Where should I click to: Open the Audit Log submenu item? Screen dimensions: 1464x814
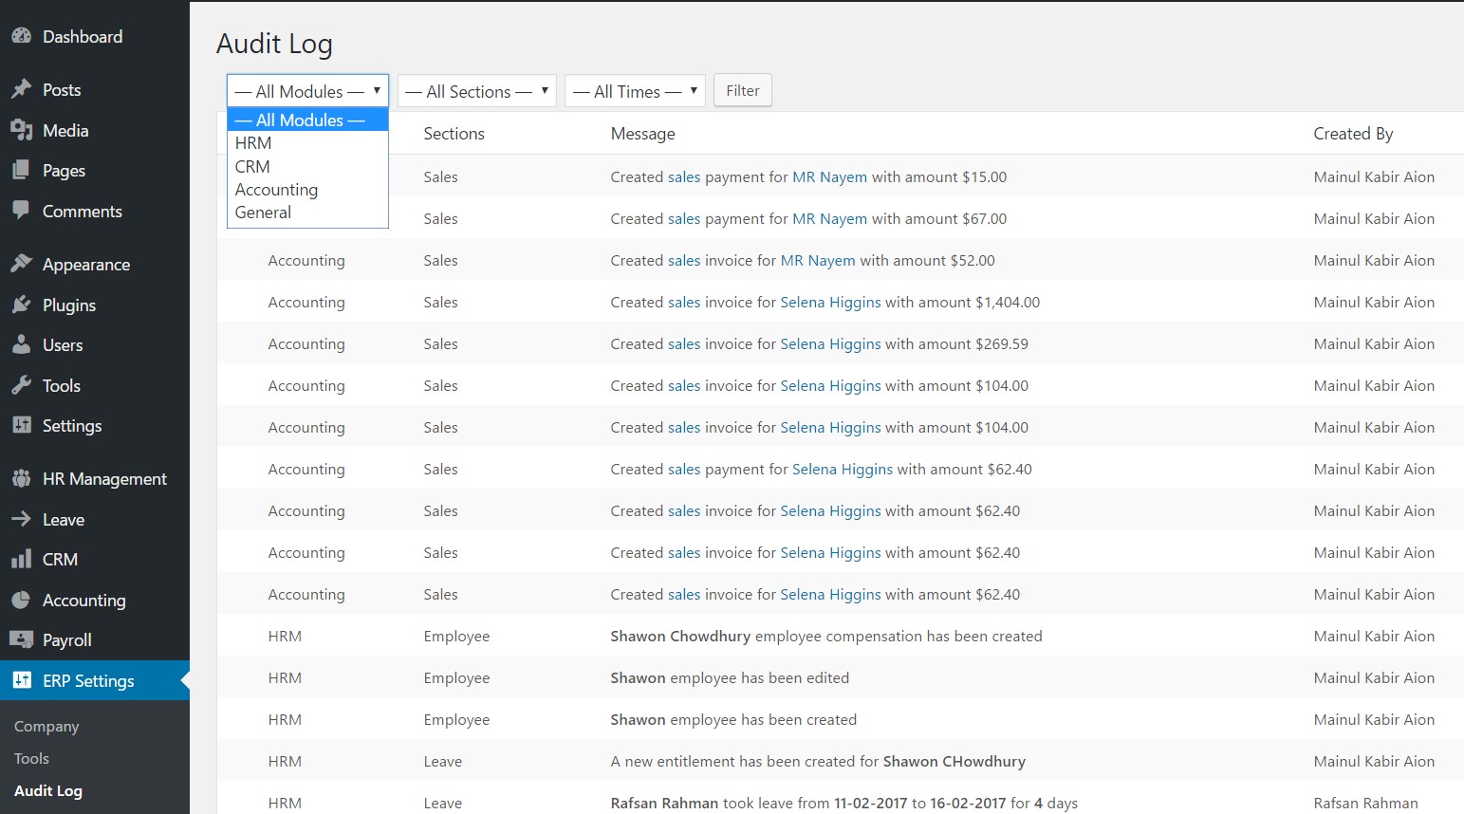coord(48,790)
